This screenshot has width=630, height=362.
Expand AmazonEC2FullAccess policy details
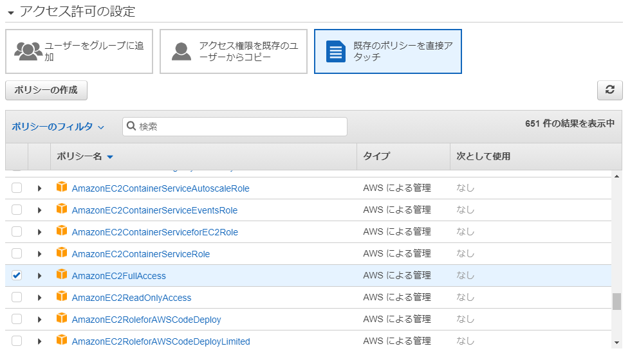(39, 276)
